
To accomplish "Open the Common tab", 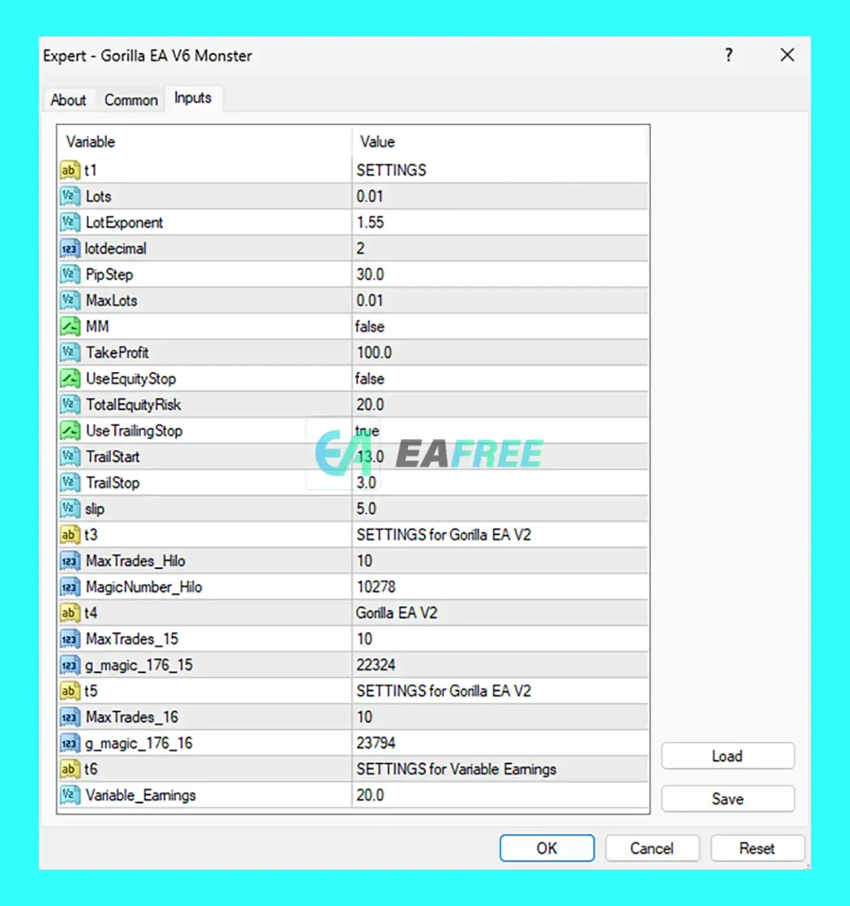I will tap(131, 100).
